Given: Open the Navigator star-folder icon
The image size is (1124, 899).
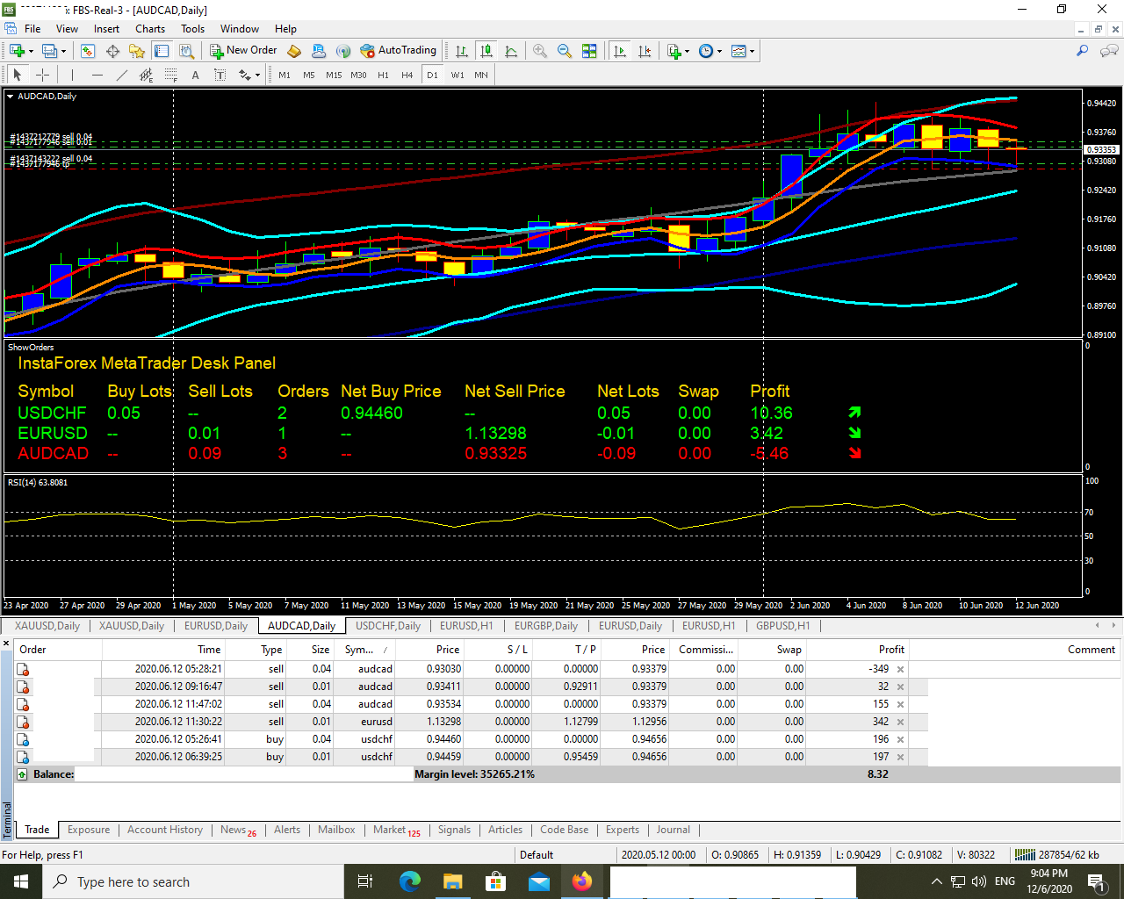Looking at the screenshot, I should (x=137, y=51).
